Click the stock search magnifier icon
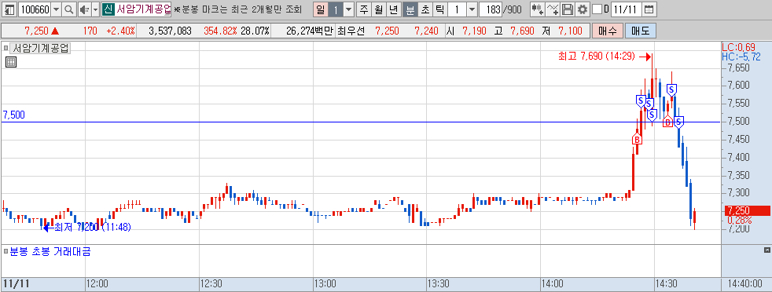Viewport: 772px width, 292px height. coord(69,9)
